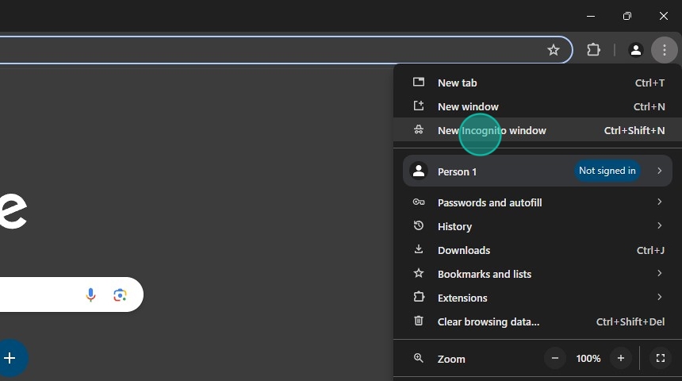This screenshot has width=682, height=381.
Task: Click the Downloads arrow icon
Action: tap(419, 249)
